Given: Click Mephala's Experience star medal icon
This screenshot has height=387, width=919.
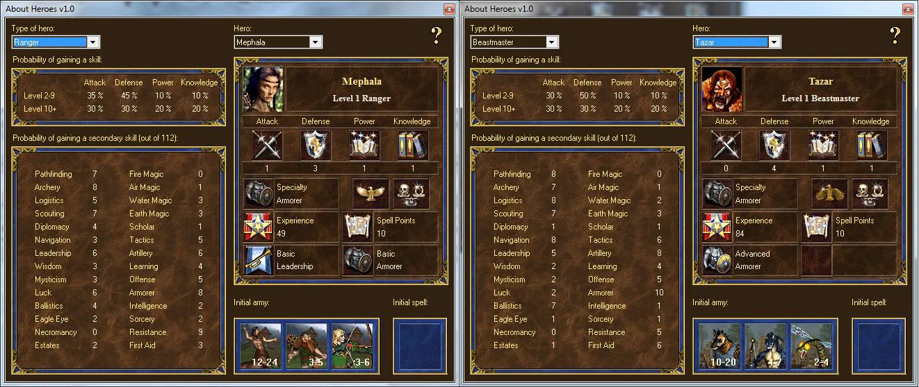Looking at the screenshot, I should 258,227.
